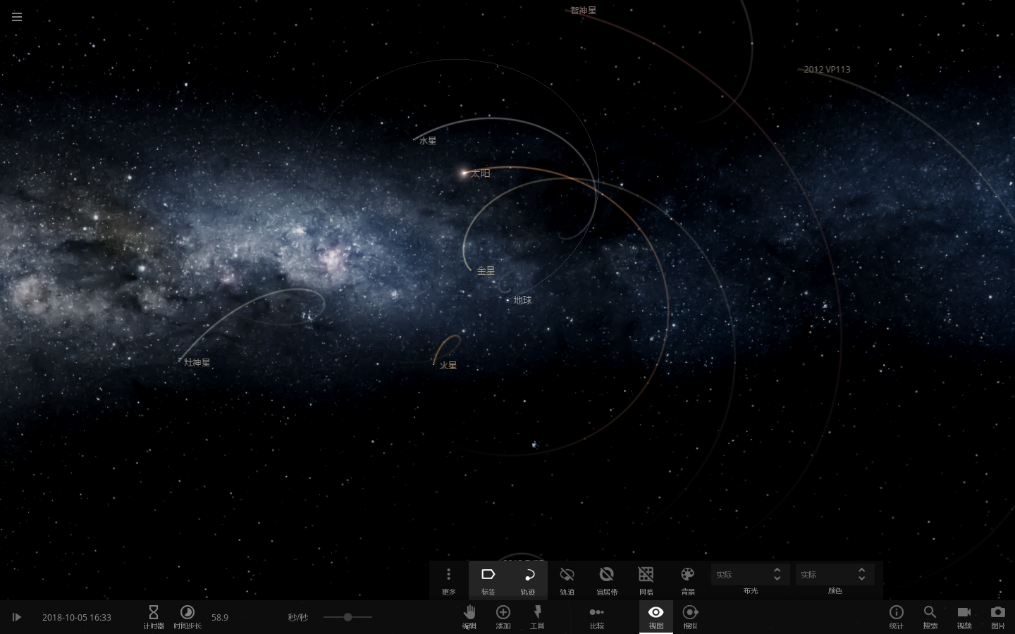Open the Tools (工具) menu
The height and width of the screenshot is (634, 1015).
[x=537, y=616]
